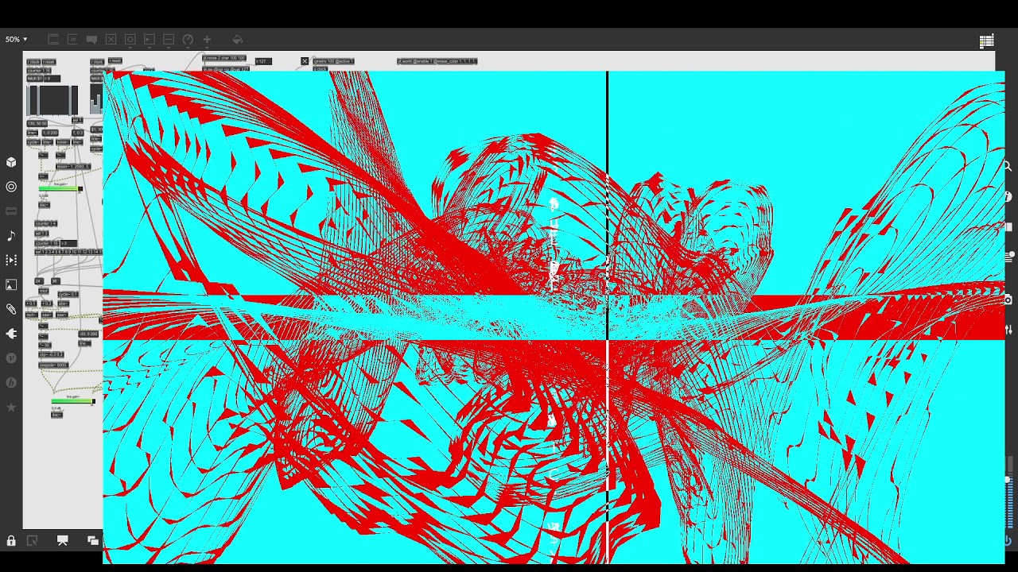
Task: Toggle the audio power button bottom right
Action: click(1008, 540)
